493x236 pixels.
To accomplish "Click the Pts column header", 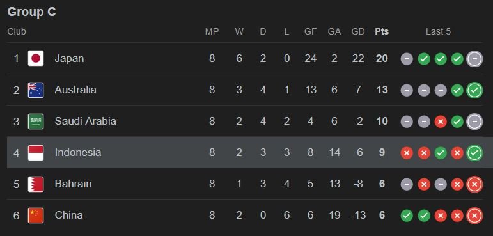I will tap(382, 31).
